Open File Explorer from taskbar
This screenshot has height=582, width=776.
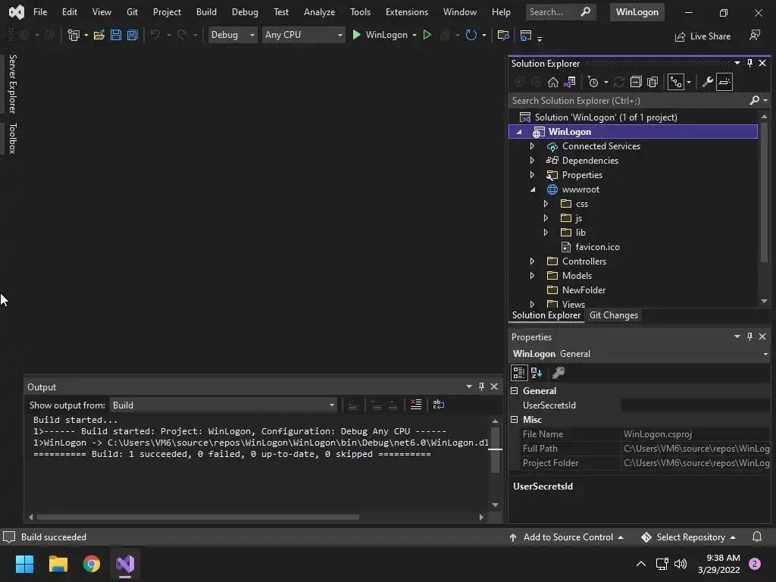click(x=58, y=564)
